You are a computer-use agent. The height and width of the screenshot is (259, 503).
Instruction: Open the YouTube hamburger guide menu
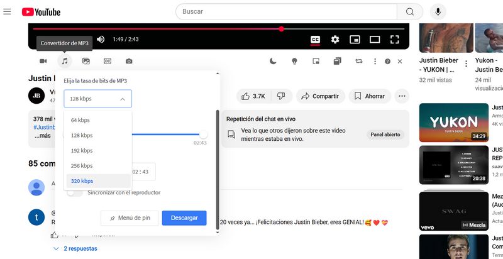(x=7, y=12)
